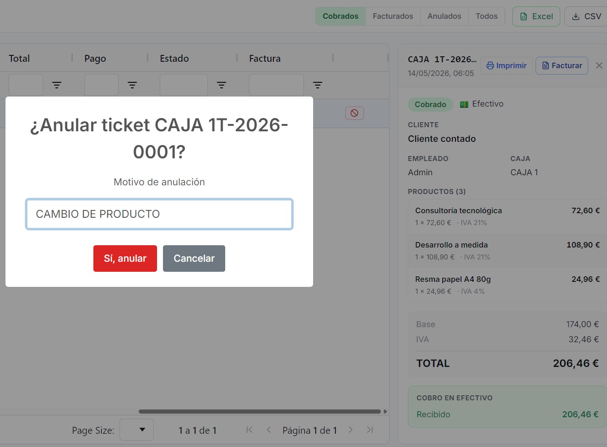Screen dimensions: 607x447
Task: Go to the next page arrow
Action: coord(351,430)
